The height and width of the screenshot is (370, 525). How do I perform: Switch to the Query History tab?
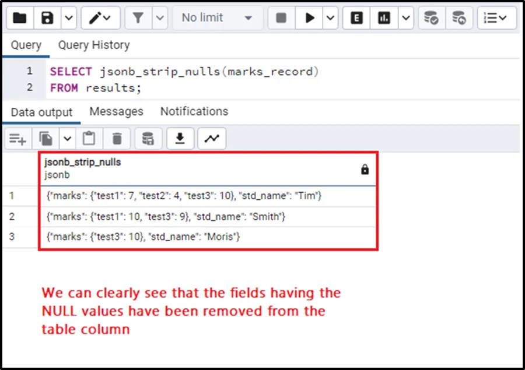(x=93, y=45)
